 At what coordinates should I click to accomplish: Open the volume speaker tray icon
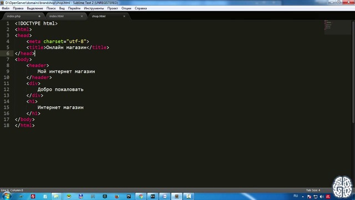pos(322,197)
